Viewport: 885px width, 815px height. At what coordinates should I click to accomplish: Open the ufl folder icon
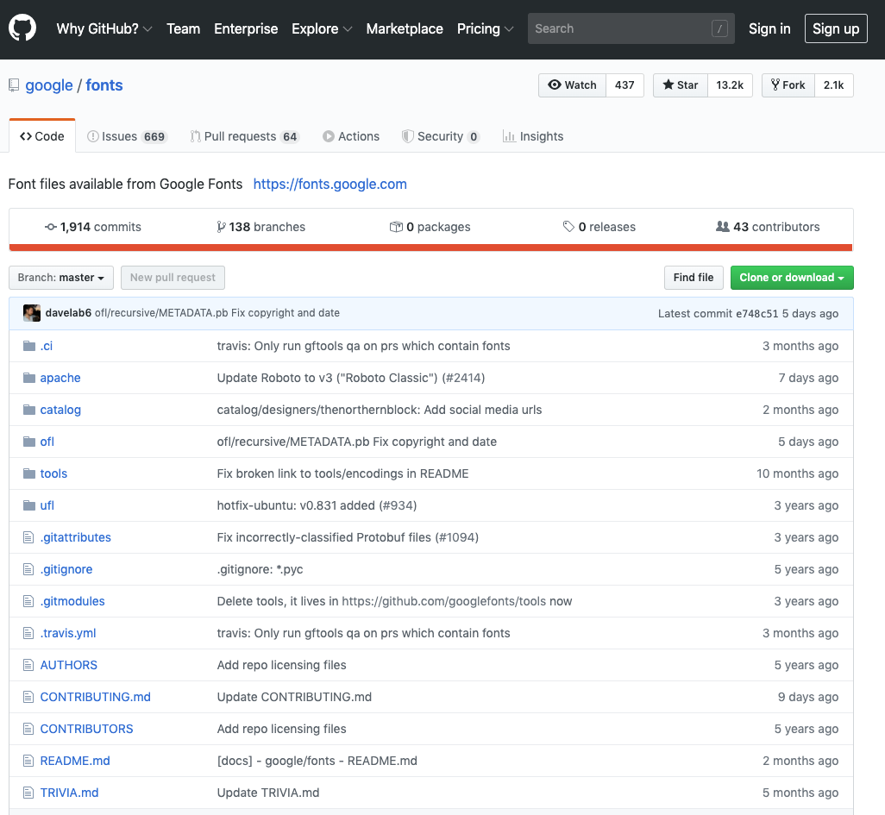pyautogui.click(x=29, y=505)
